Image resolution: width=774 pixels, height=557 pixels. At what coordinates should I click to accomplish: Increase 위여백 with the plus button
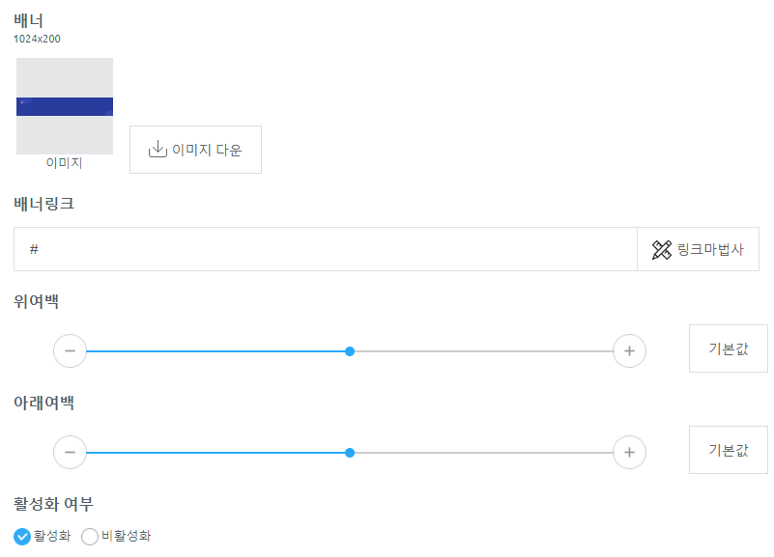click(629, 351)
